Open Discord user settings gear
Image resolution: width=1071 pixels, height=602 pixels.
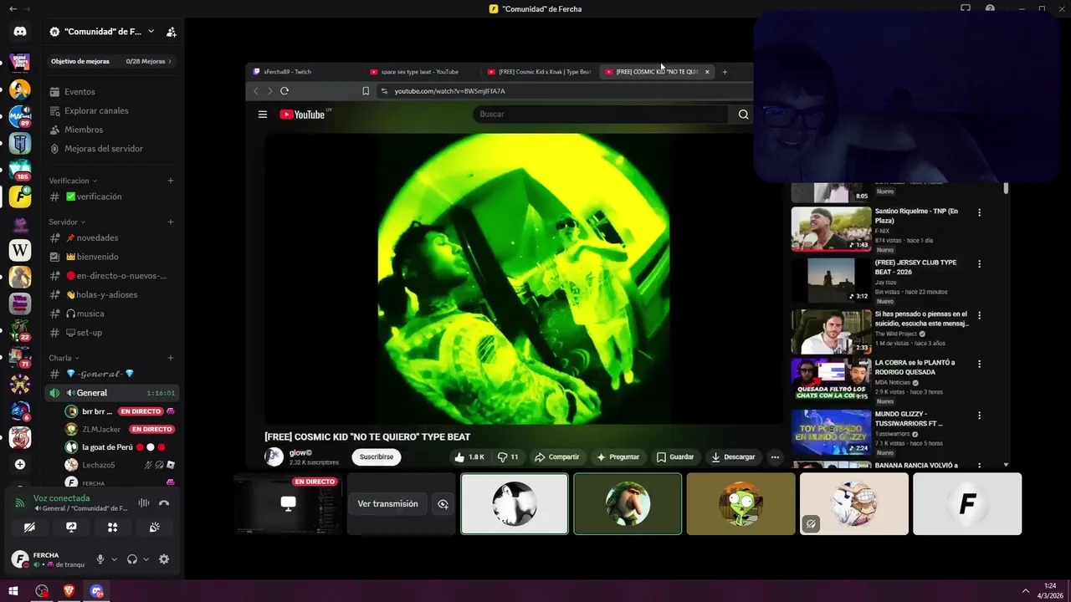pos(164,559)
